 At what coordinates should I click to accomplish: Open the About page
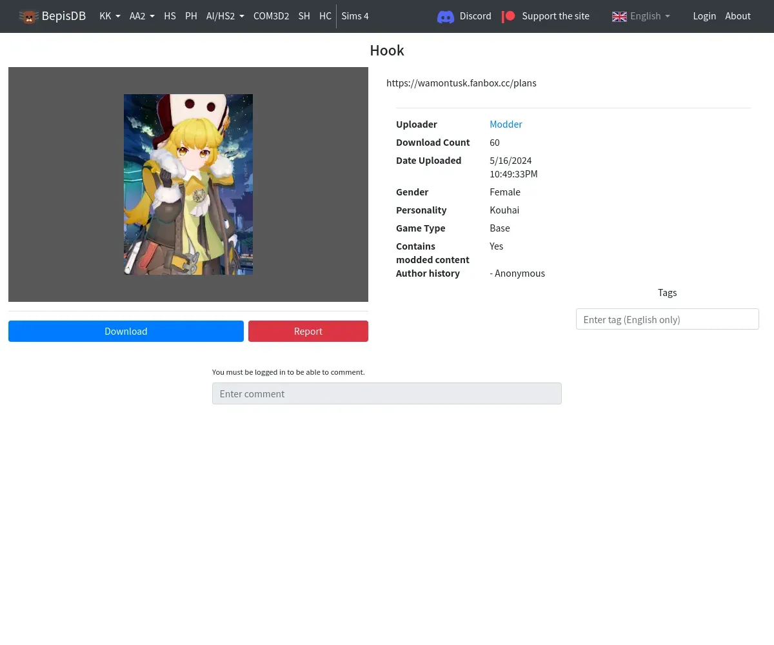pos(738,16)
